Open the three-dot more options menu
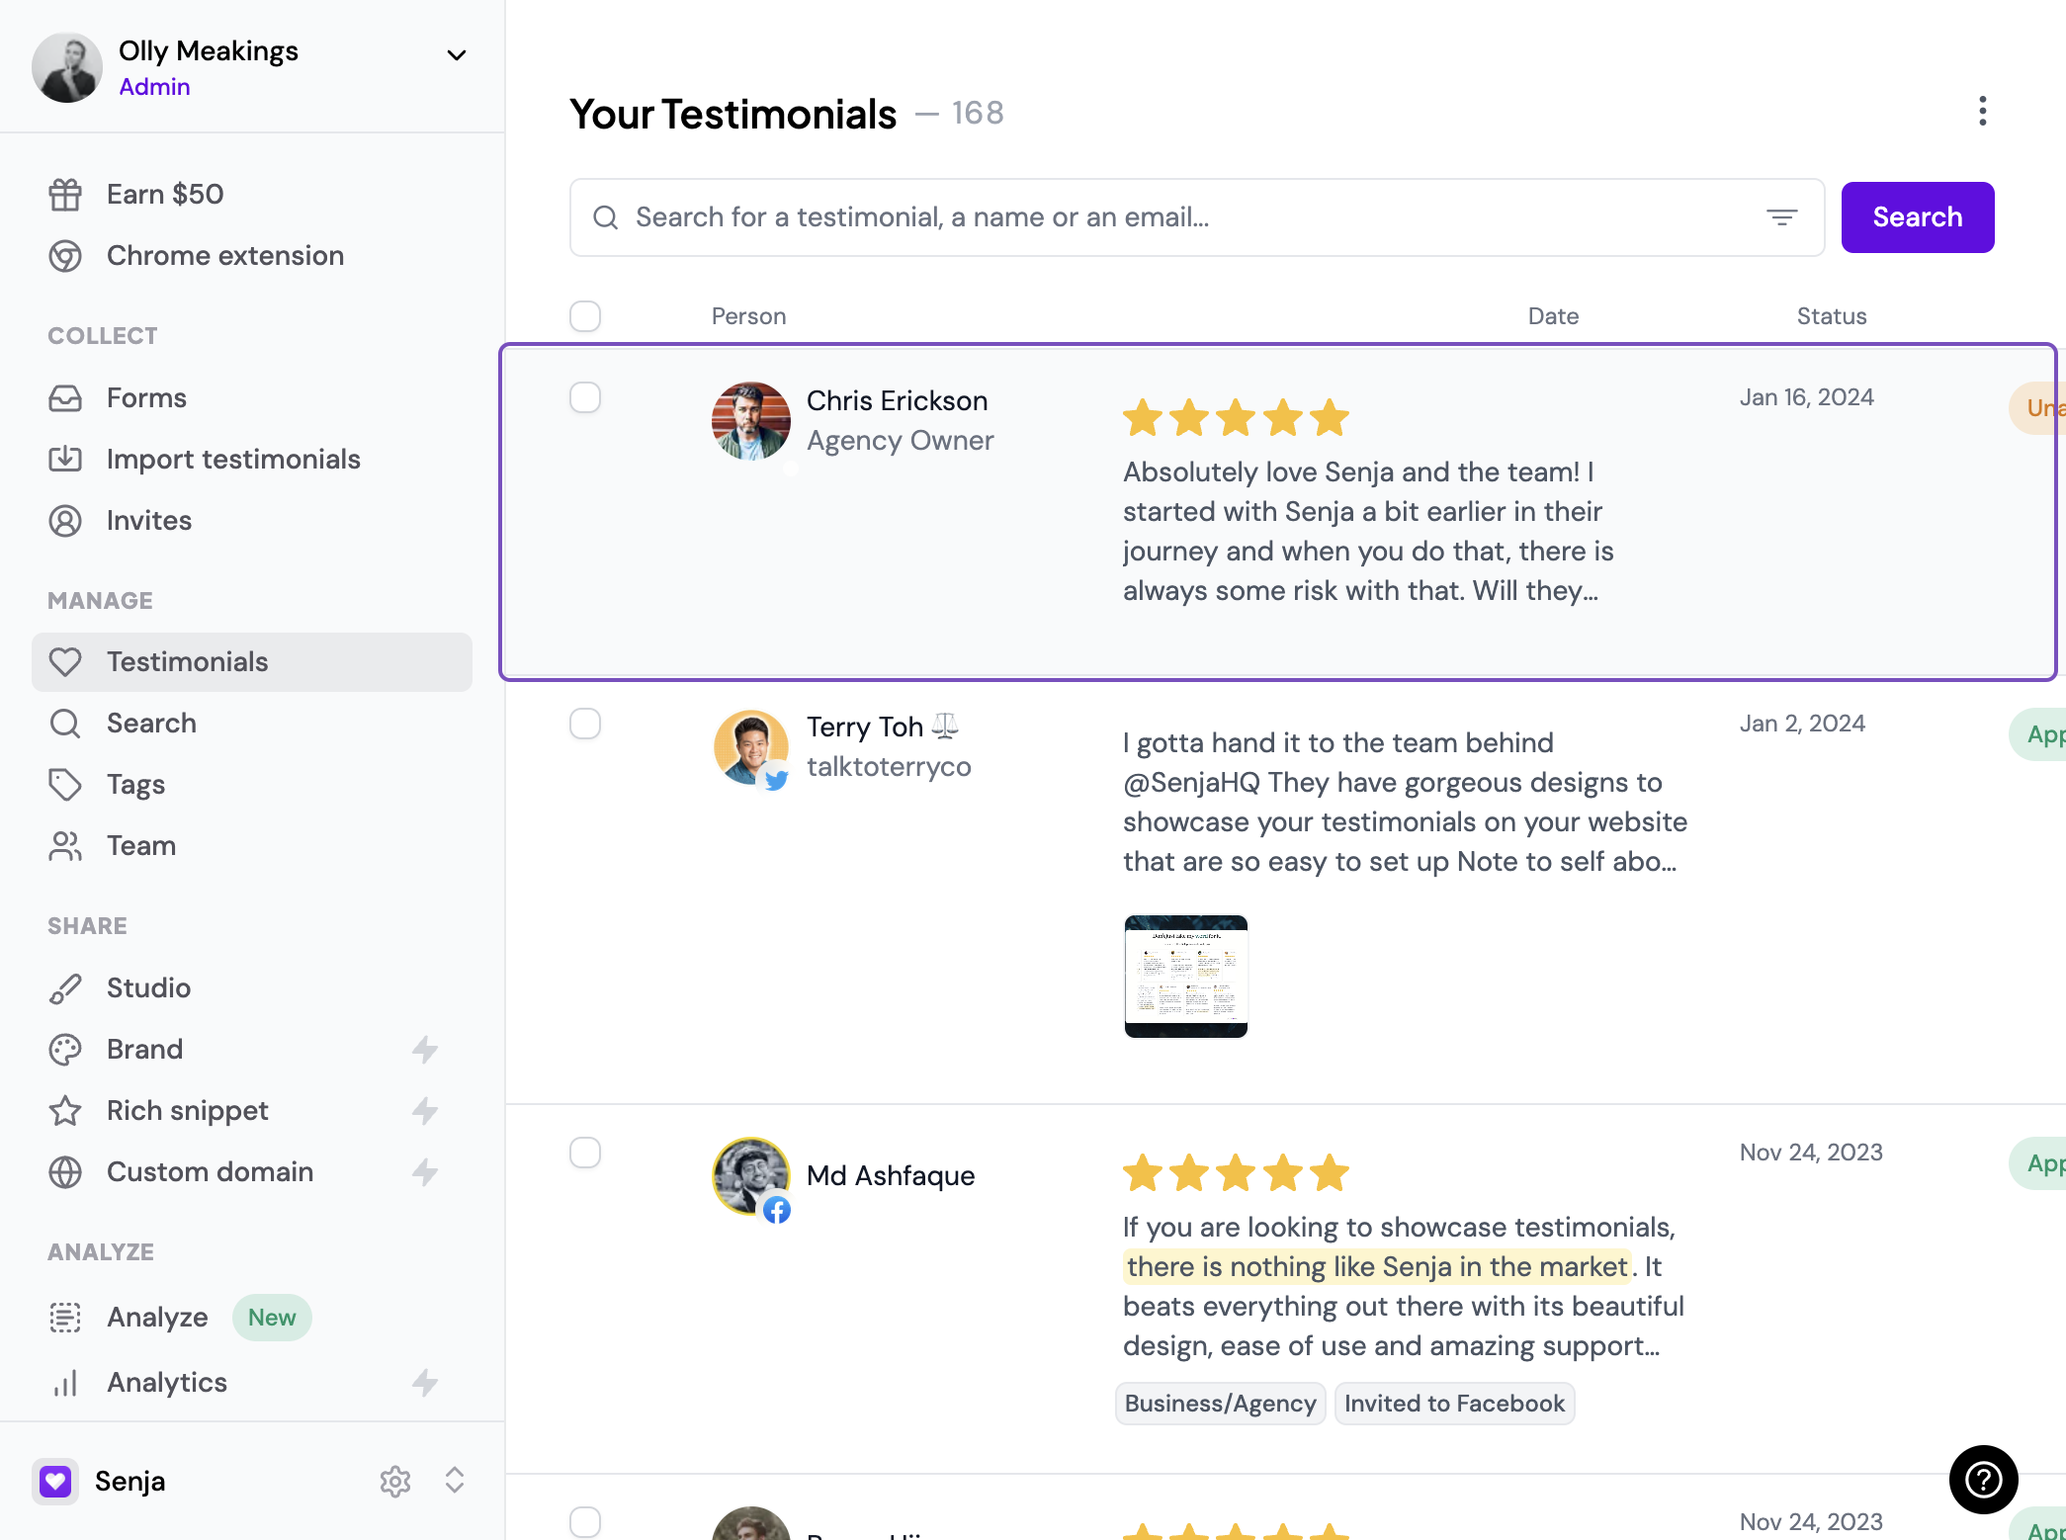The image size is (2066, 1540). click(1983, 112)
